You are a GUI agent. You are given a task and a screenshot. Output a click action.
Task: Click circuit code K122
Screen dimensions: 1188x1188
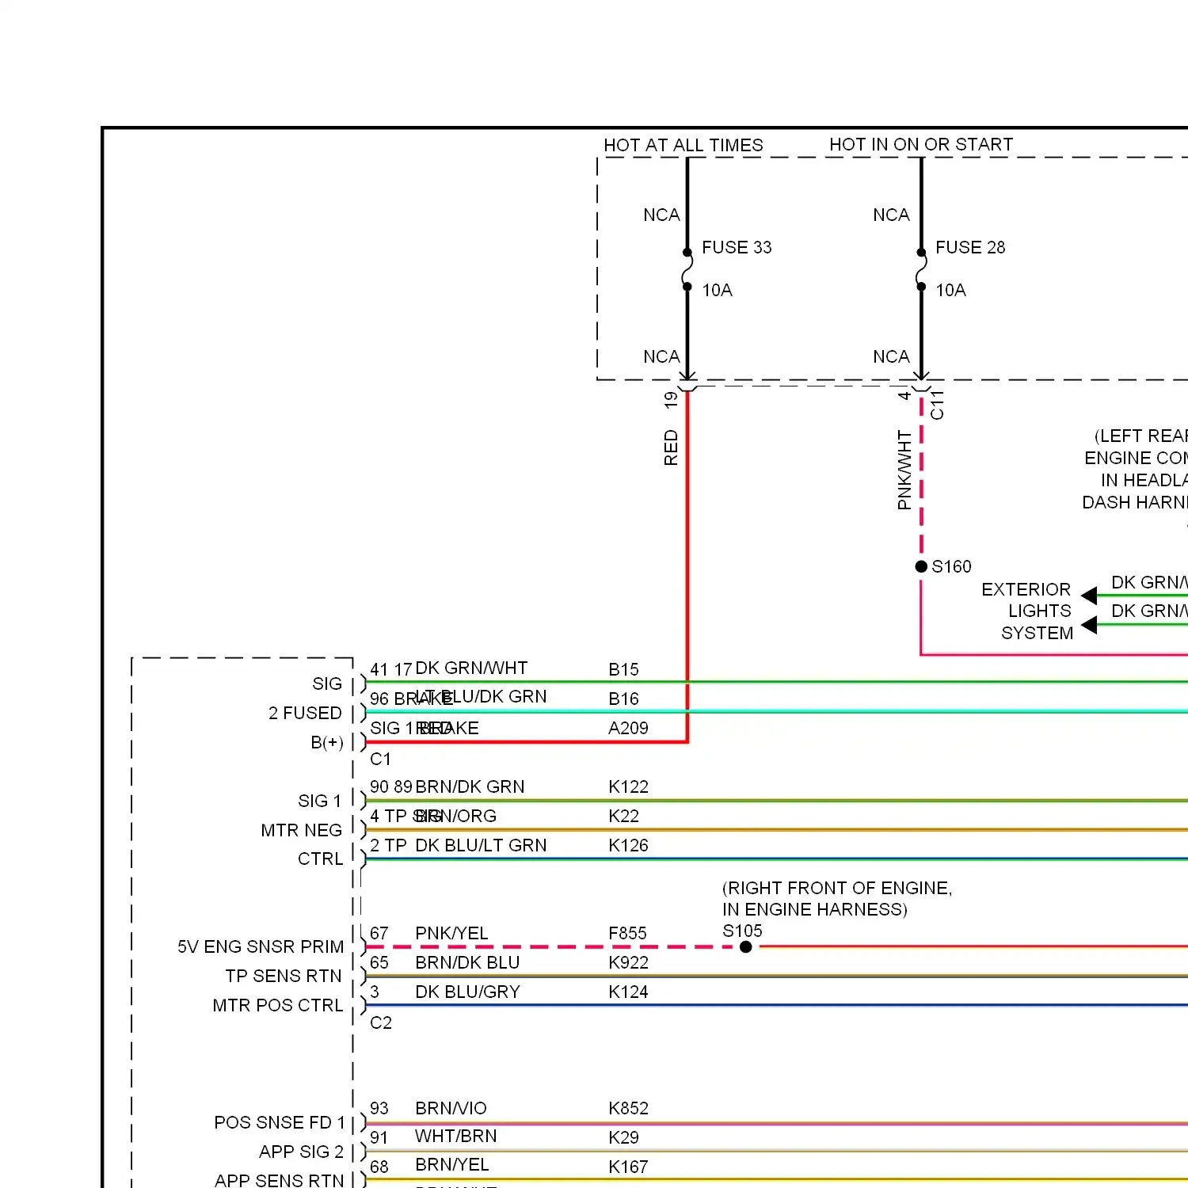628,786
